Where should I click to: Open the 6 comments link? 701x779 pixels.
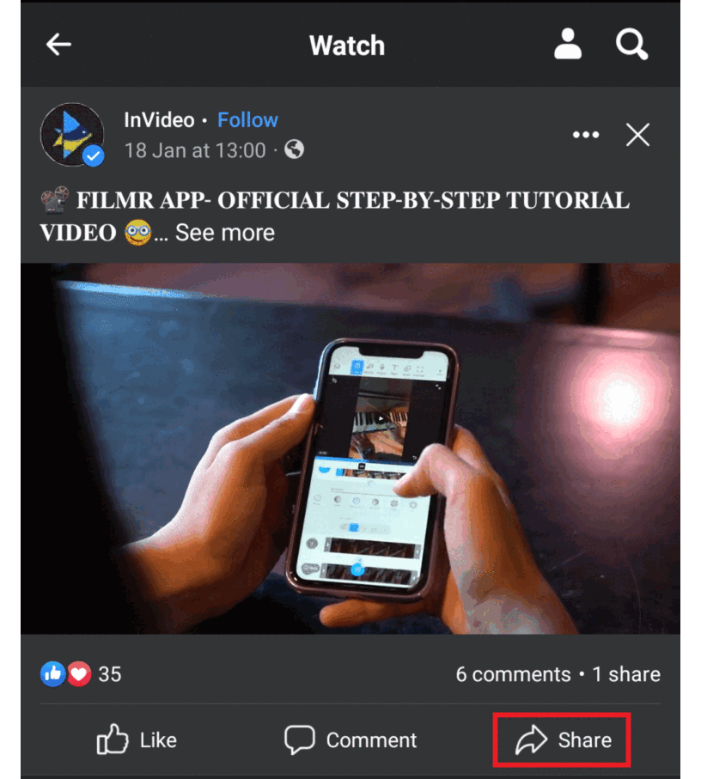(513, 674)
